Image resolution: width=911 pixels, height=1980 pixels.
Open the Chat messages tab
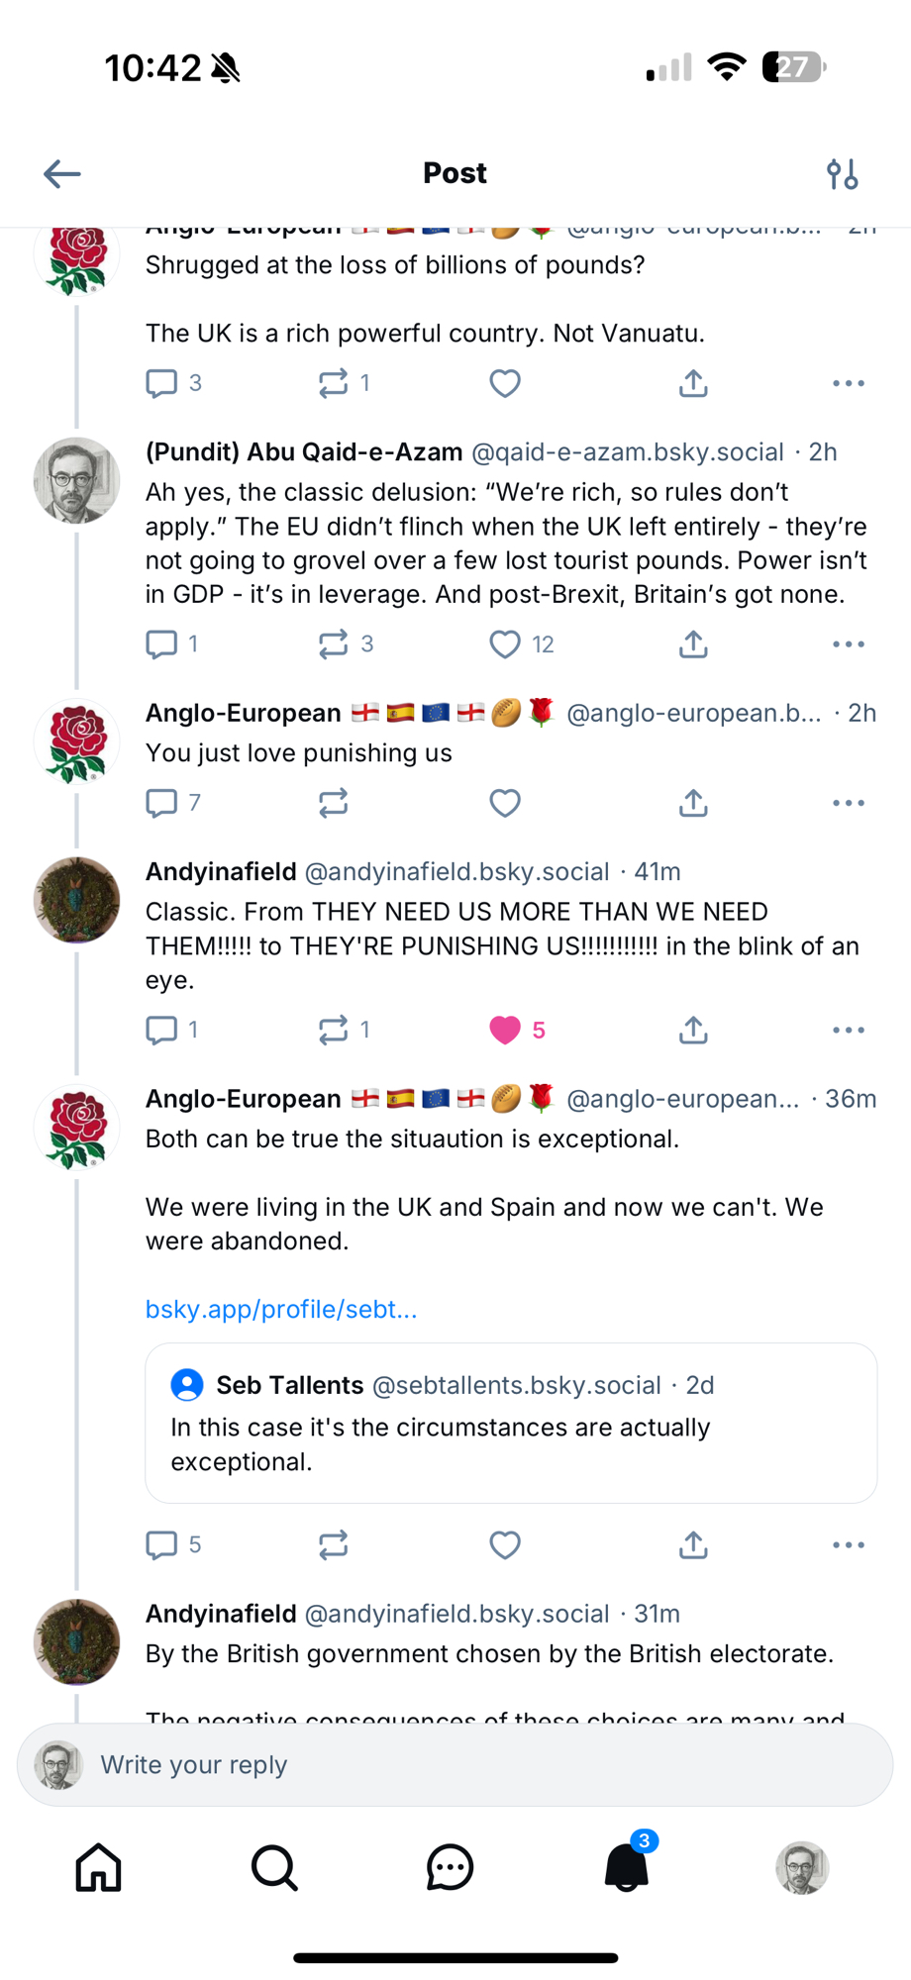451,1868
